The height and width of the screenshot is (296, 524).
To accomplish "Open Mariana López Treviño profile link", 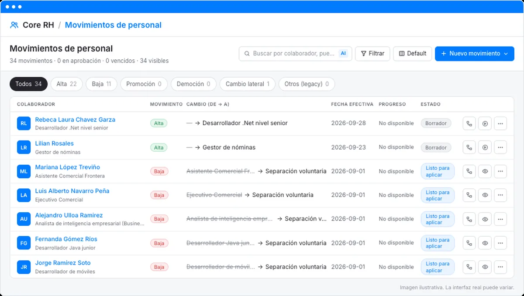I will (67, 167).
